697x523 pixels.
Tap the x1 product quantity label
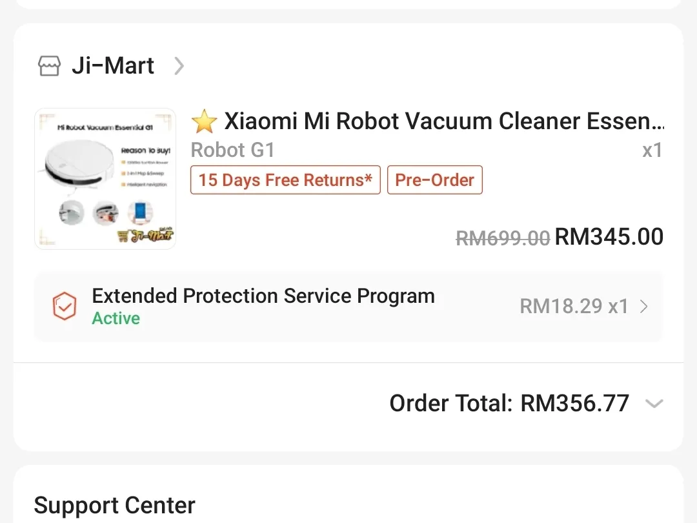[x=652, y=150]
